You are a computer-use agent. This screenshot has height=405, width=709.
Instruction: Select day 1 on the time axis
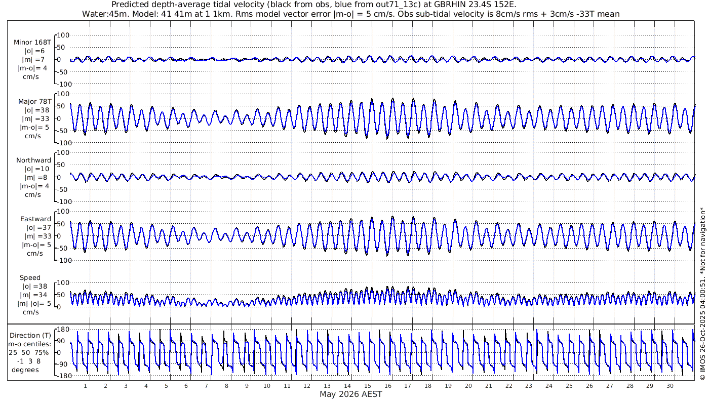pos(85,386)
